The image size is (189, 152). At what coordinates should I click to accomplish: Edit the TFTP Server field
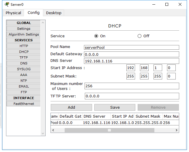pos(132,96)
